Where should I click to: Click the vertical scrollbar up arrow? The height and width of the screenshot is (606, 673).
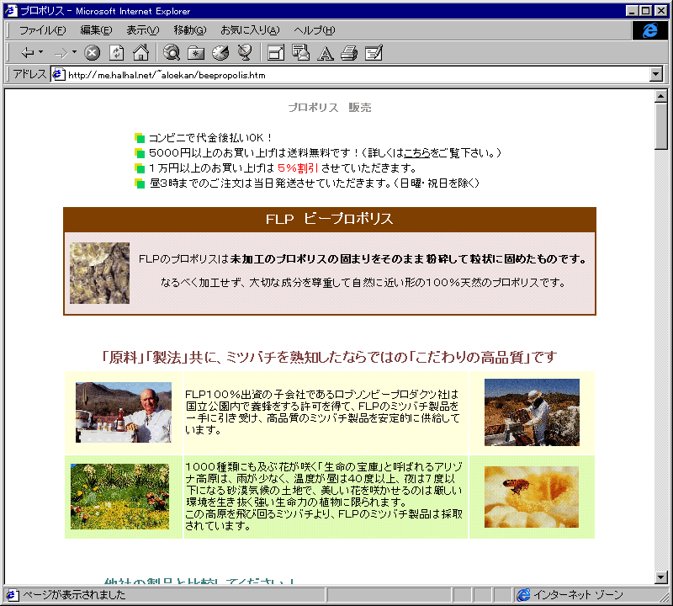[x=661, y=96]
